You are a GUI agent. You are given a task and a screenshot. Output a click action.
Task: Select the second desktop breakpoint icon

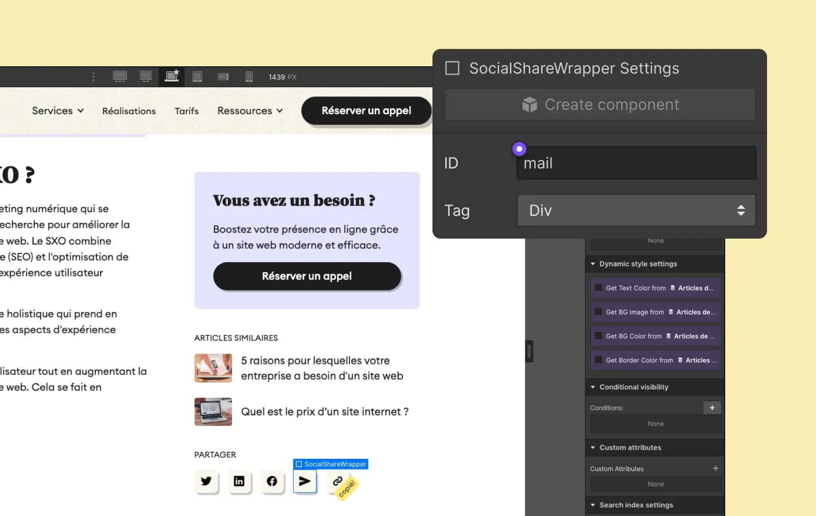click(146, 76)
